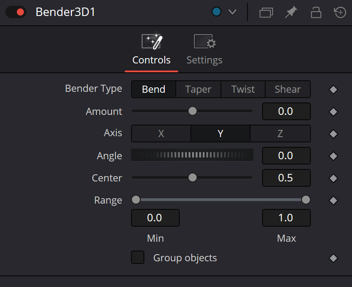Toggle the Bender3D1 node enable switch
Viewport: 352px width, 287px height.
coord(16,12)
